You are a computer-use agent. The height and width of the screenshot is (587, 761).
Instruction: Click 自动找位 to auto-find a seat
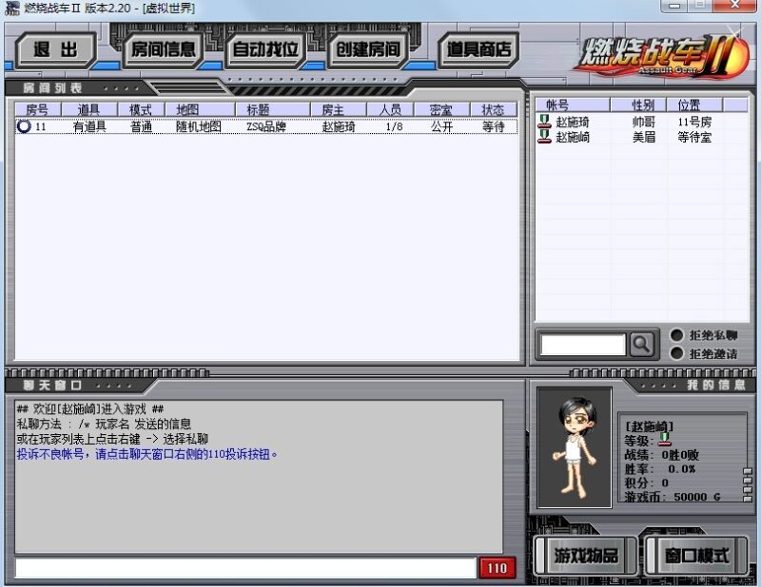(x=265, y=49)
